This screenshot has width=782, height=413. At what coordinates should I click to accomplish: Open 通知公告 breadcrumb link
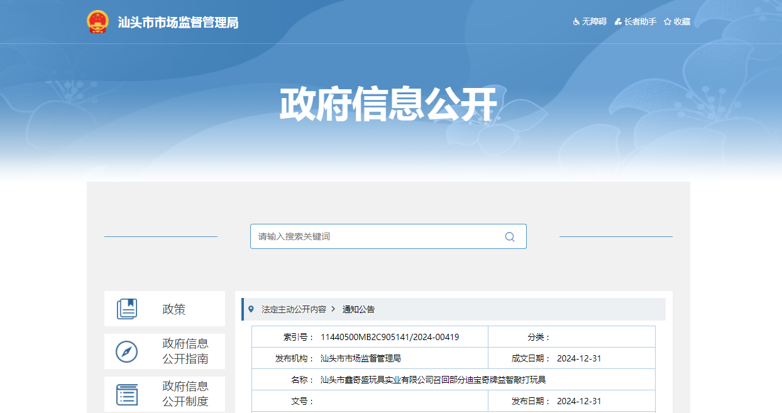[358, 309]
